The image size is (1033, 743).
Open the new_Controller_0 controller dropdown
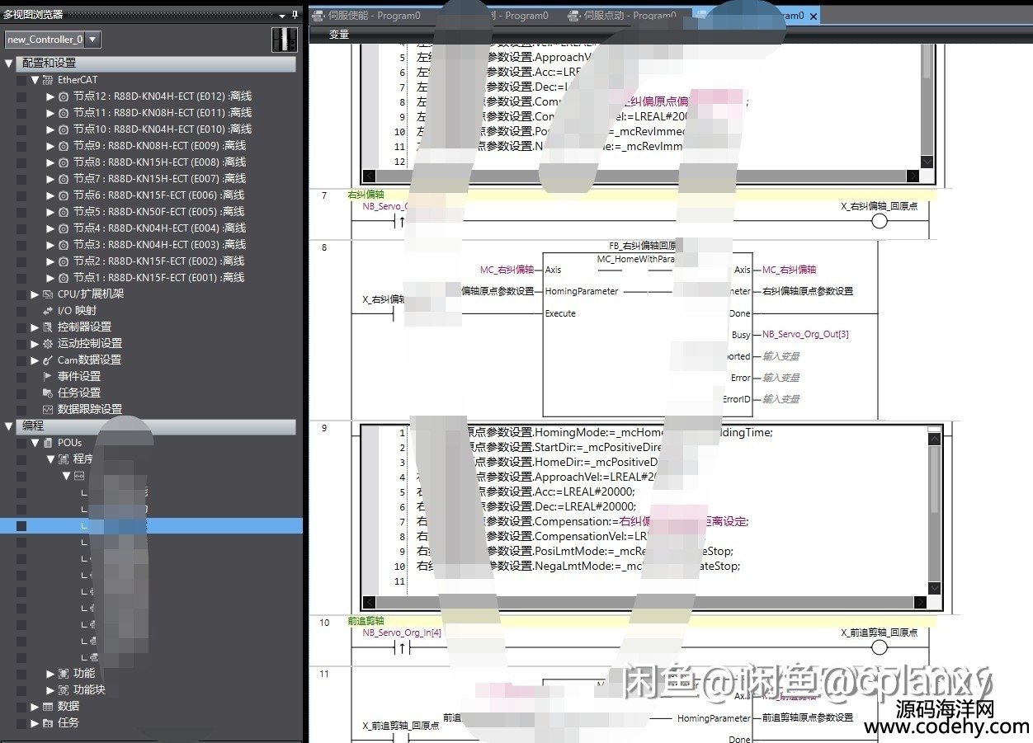(93, 39)
